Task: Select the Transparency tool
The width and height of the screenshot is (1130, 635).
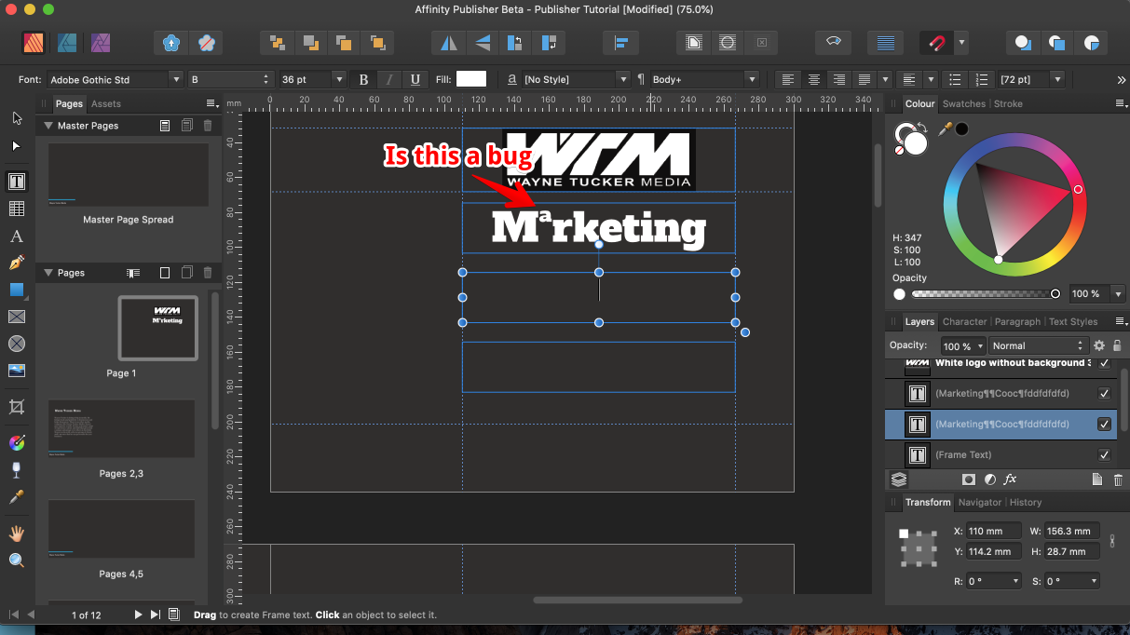Action: 17,469
